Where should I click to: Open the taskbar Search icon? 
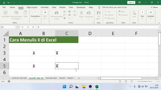[71, 87]
